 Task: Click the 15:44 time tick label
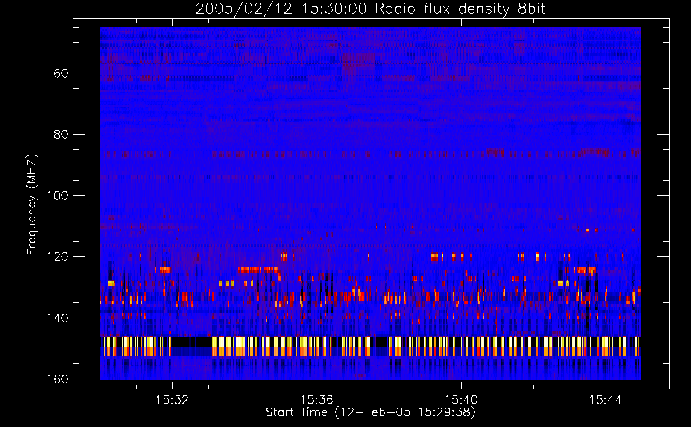pos(606,400)
